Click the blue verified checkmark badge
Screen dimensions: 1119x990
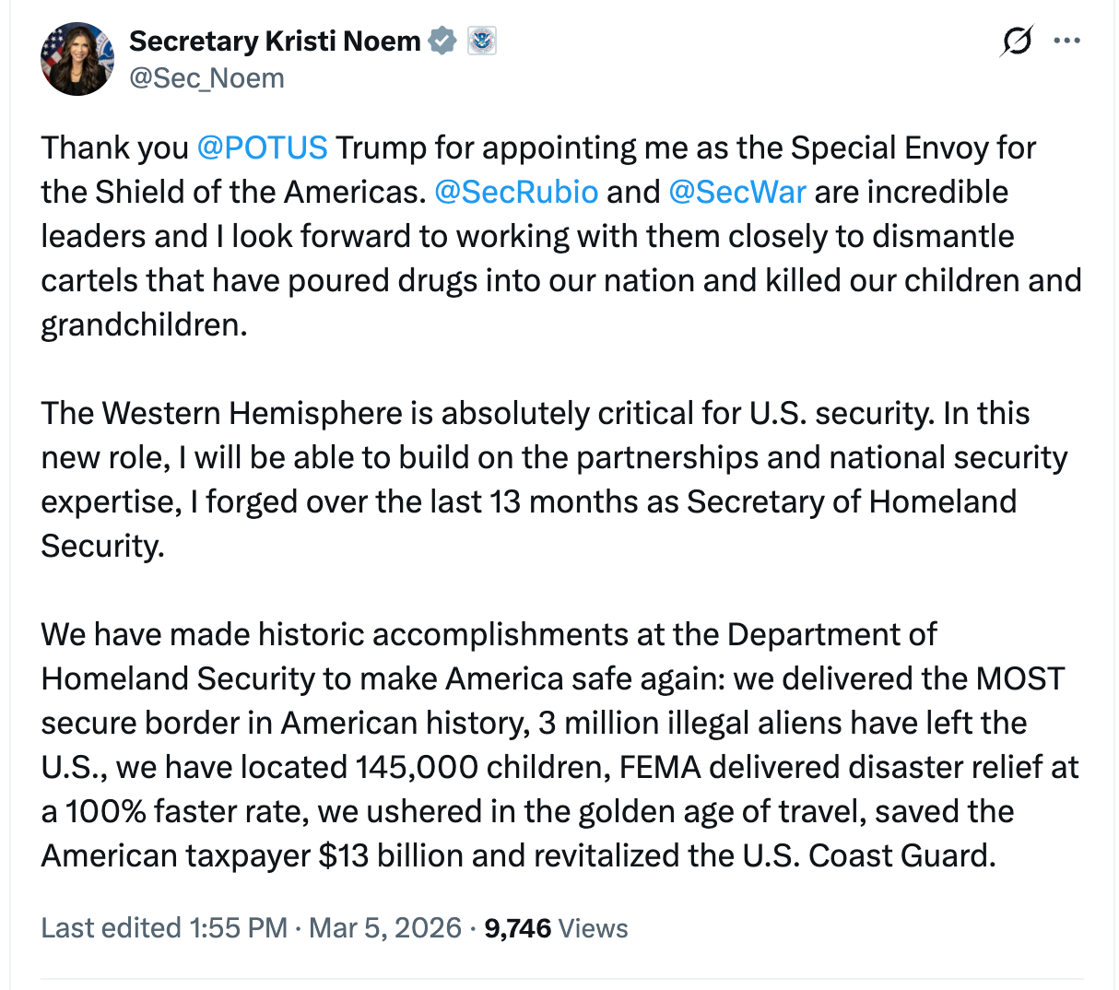(443, 41)
